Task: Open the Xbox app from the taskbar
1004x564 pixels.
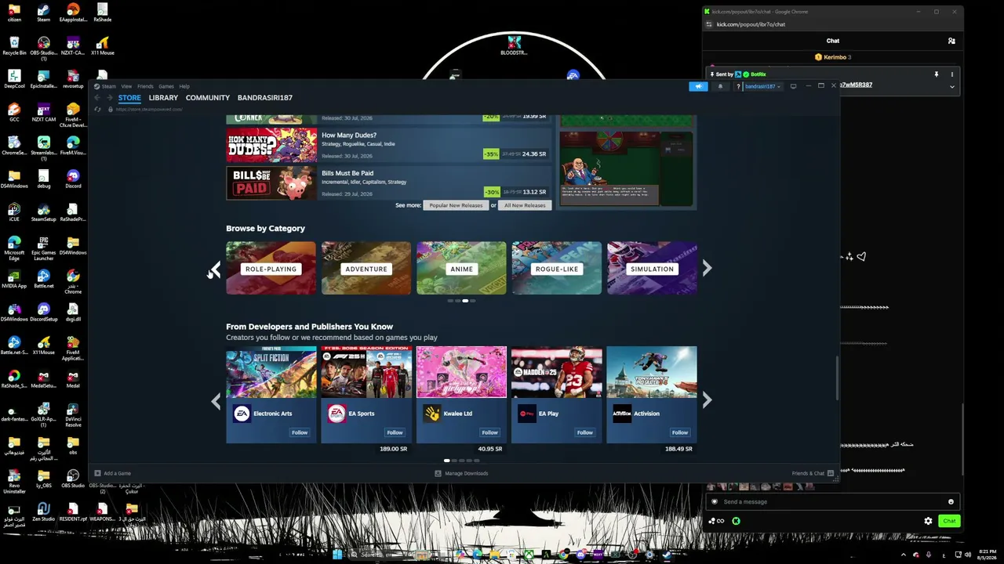Action: coord(529,555)
